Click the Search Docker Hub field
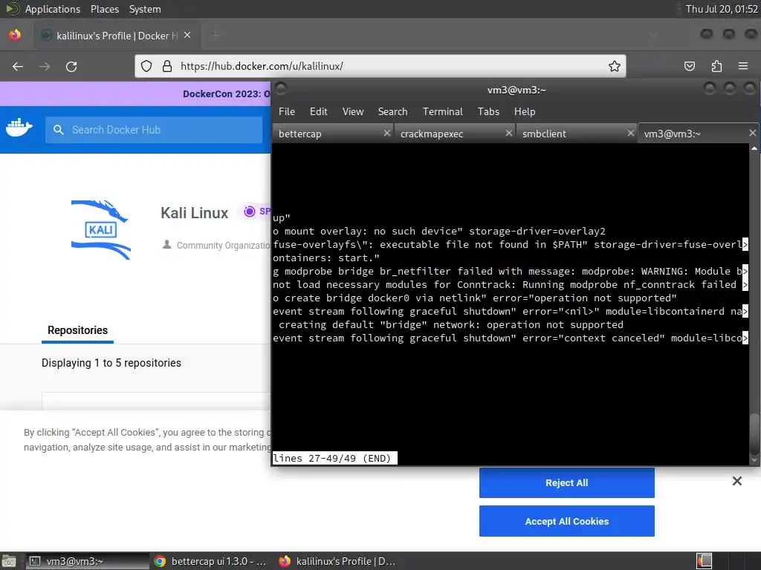The image size is (761, 570). click(154, 130)
